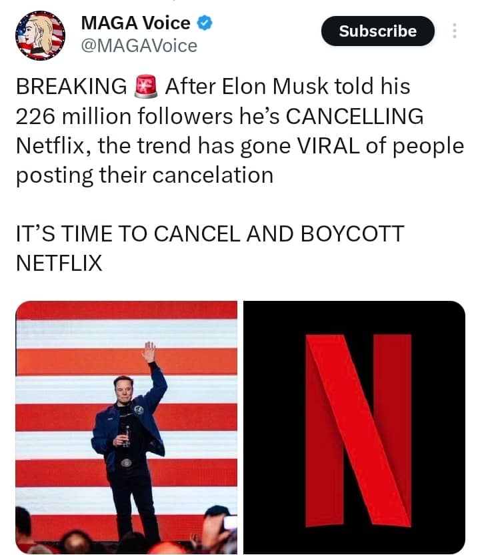This screenshot has height=555, width=480.
Task: Click the phone held up in the crowd
Action: pos(229,522)
